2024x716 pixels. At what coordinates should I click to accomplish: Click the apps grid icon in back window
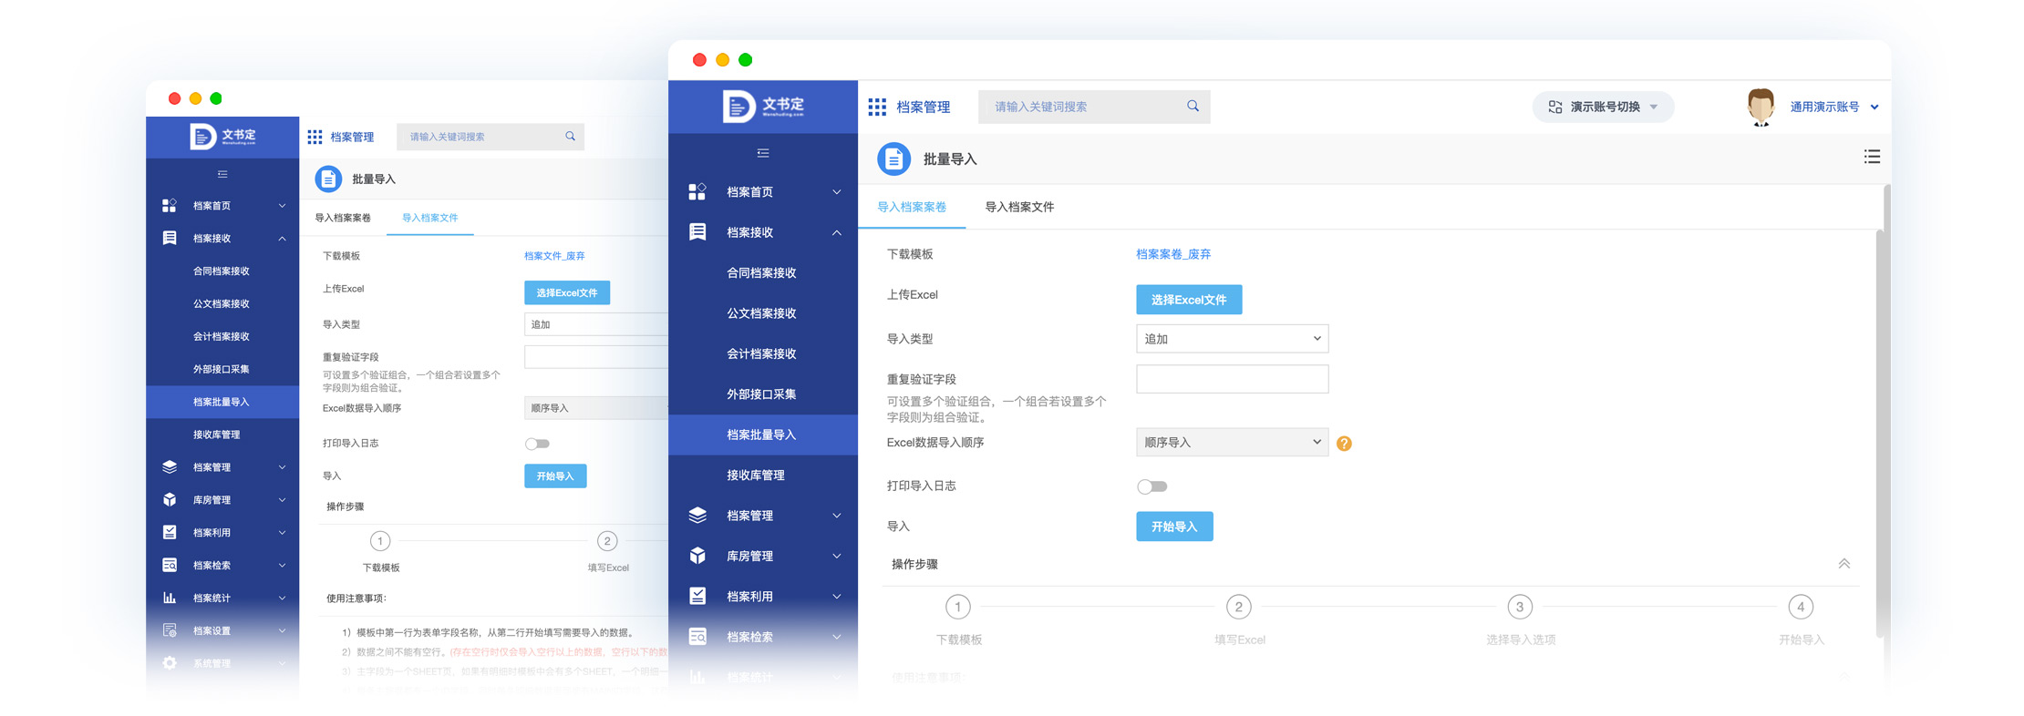click(x=315, y=137)
